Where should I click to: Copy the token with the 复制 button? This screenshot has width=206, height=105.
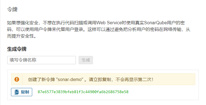pyautogui.click(x=21, y=92)
